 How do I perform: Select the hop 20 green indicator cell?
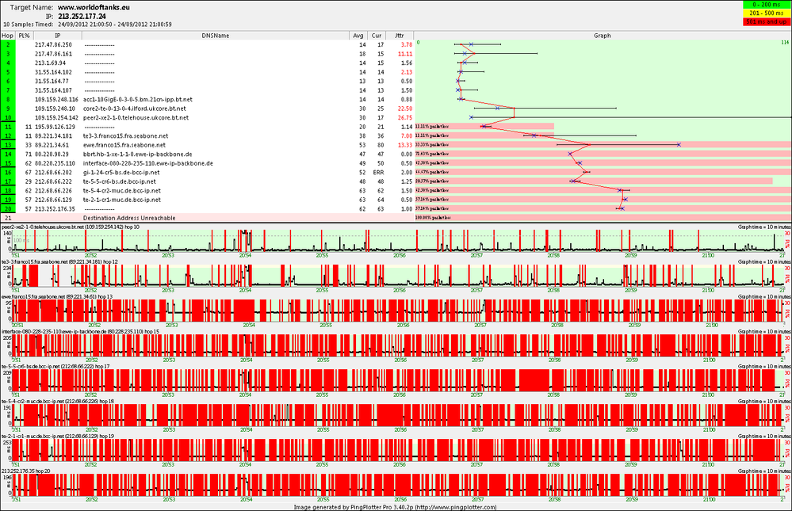(x=8, y=209)
